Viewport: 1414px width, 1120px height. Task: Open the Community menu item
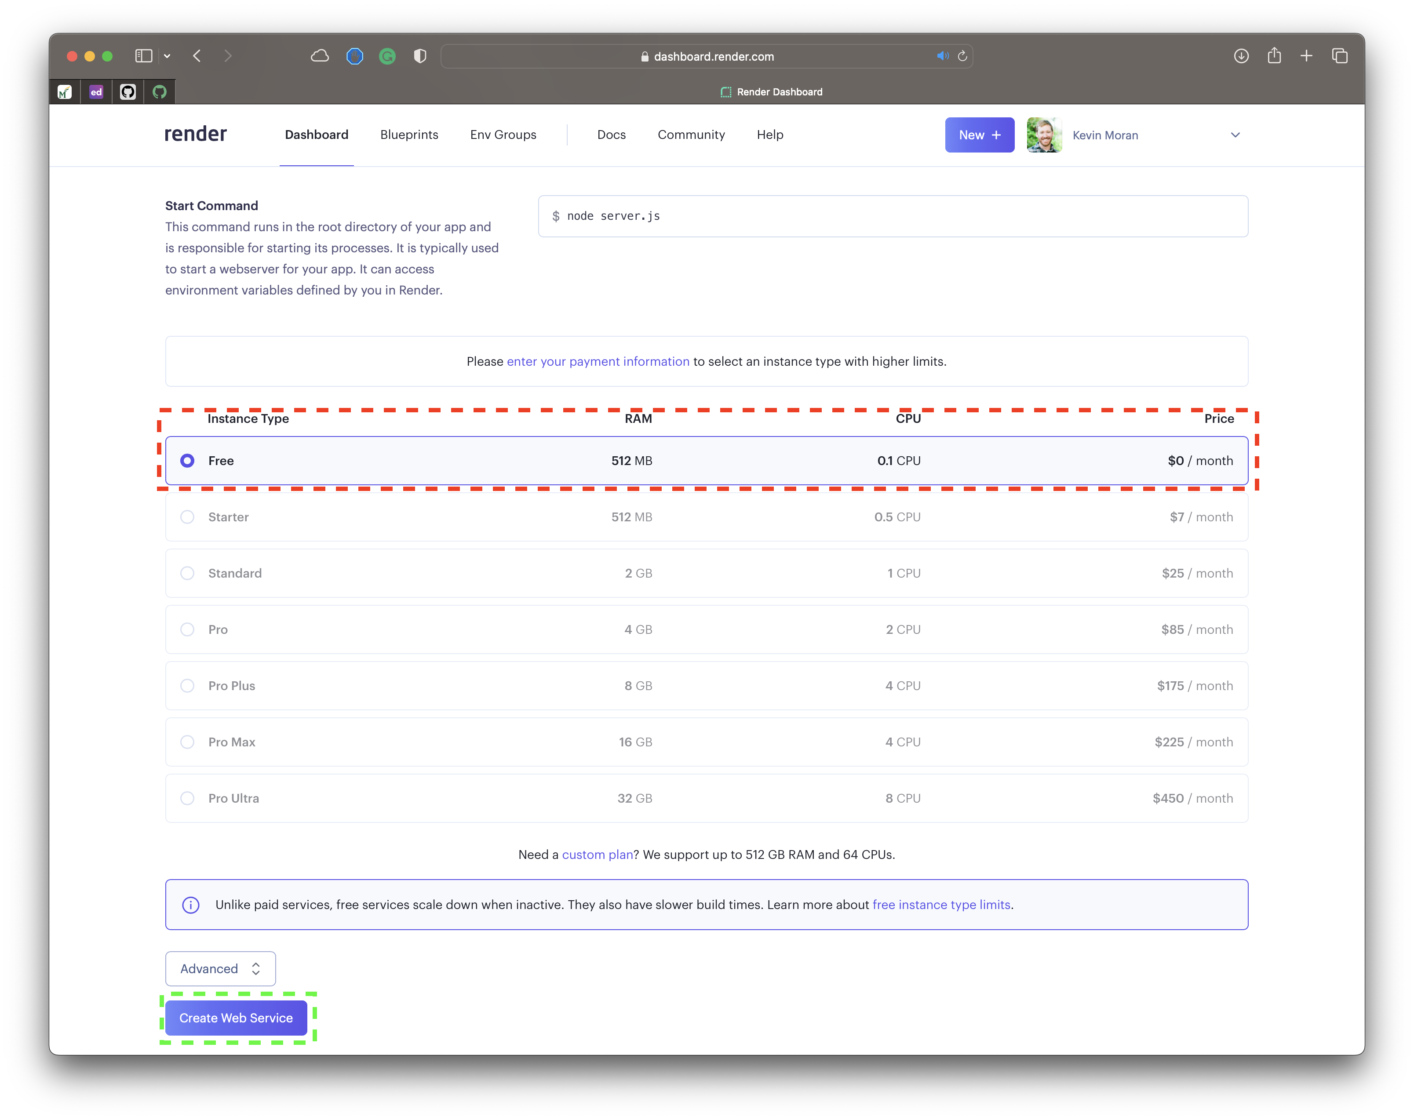point(691,135)
